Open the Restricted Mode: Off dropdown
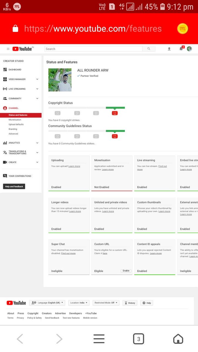Screen dimensions: 198x352 (106, 303)
